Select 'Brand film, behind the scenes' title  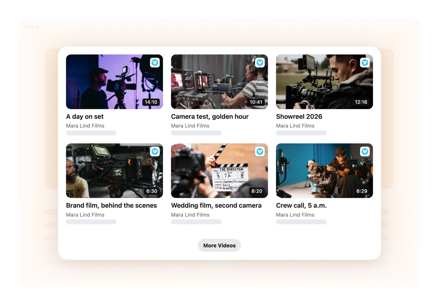coord(111,206)
